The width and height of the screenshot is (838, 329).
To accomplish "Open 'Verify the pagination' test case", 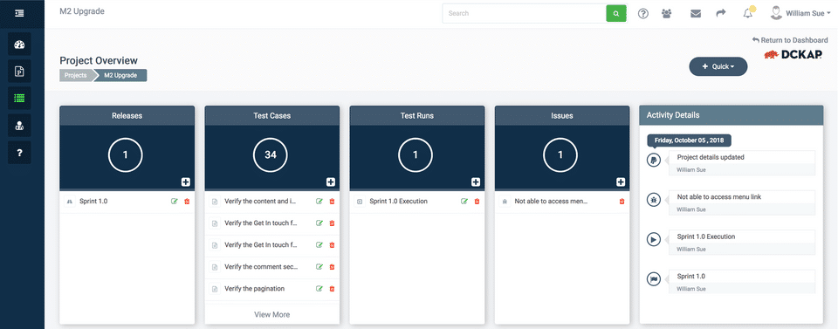I will [x=254, y=288].
